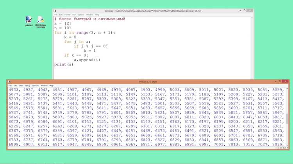Place cursor at n = 101 line

(x=63, y=28)
